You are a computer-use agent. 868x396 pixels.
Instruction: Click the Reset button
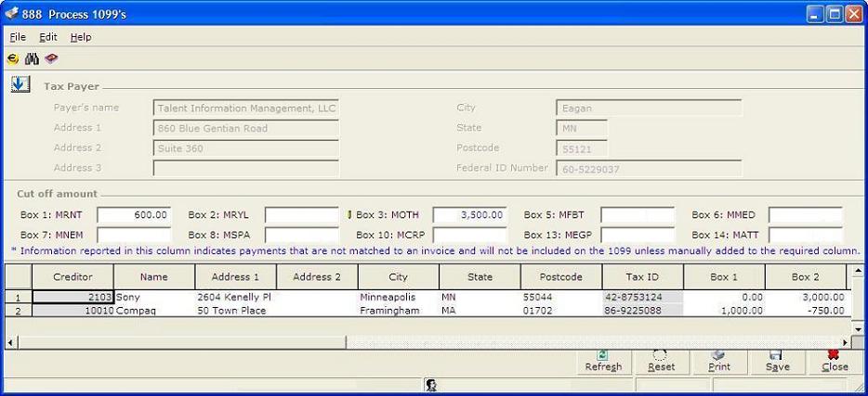point(662,363)
